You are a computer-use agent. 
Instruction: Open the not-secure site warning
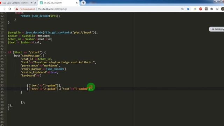25,9
